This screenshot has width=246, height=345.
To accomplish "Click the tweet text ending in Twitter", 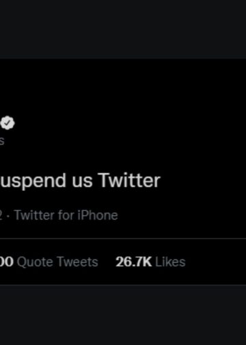I will point(80,181).
